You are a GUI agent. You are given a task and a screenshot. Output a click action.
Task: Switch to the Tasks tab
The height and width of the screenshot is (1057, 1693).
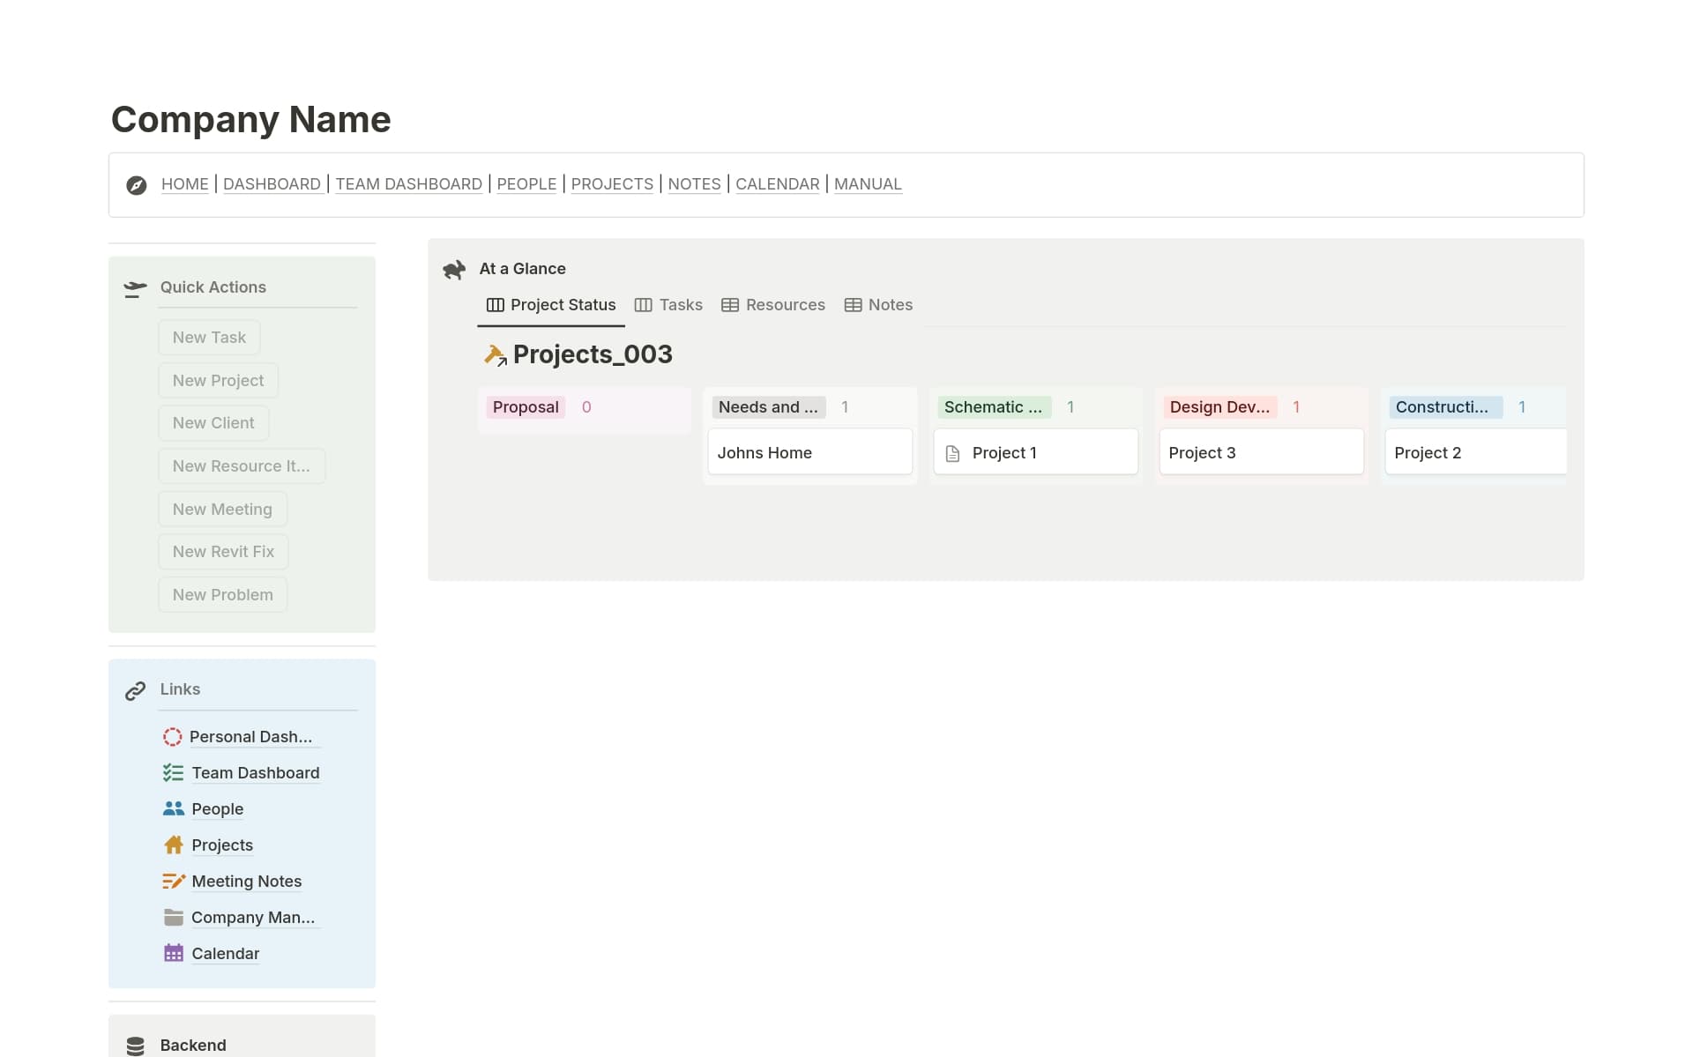[x=668, y=305]
